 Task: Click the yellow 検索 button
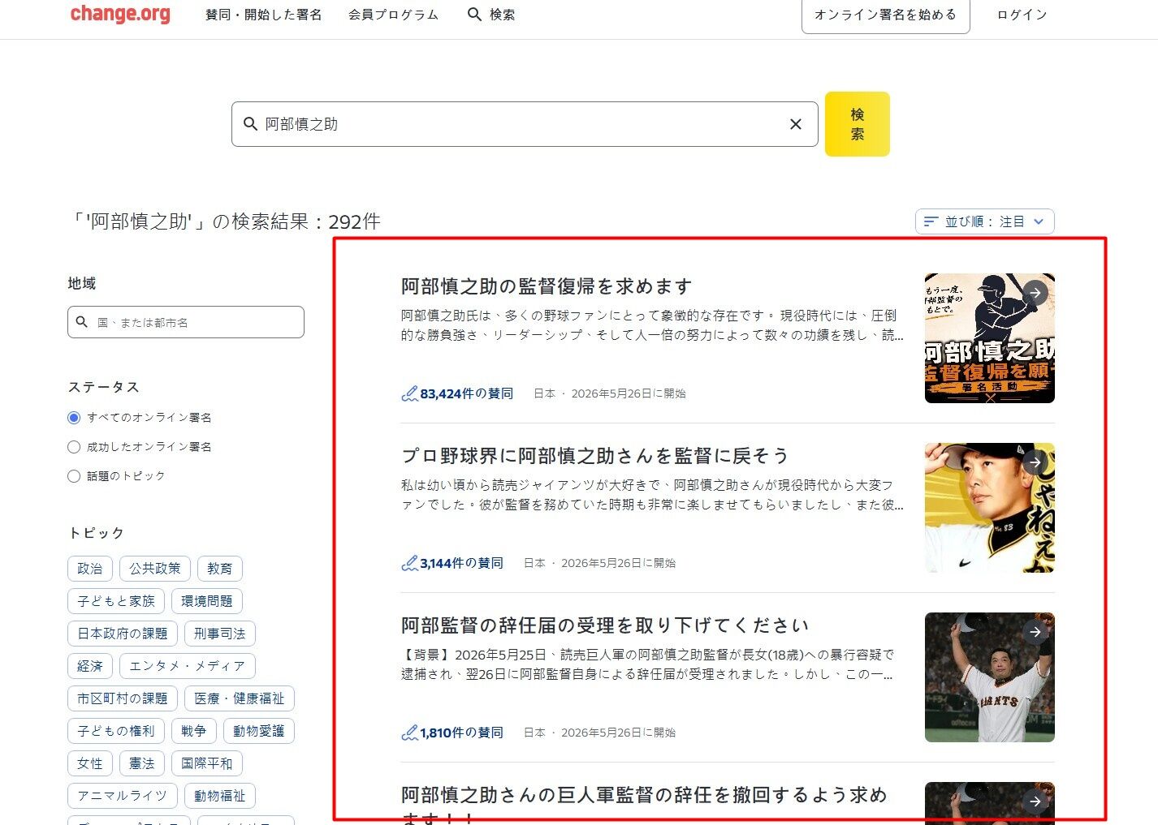[858, 124]
